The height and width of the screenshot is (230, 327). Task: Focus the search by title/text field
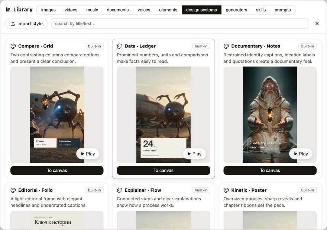click(180, 23)
